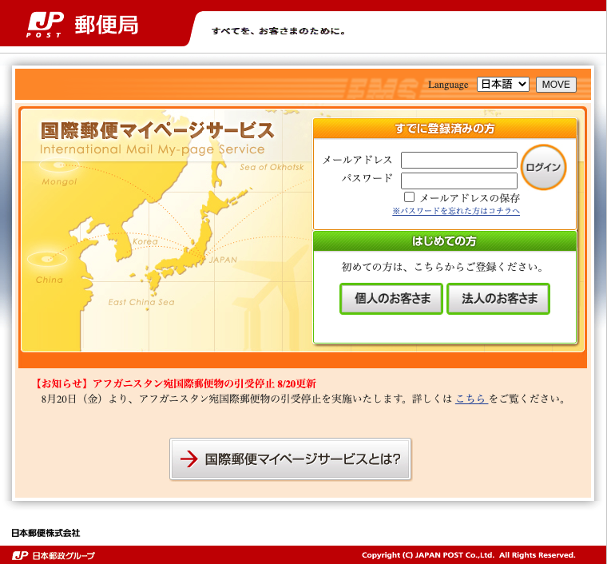Screen dimensions: 607x564
Task: Click the 法人のお客さま registration button
Action: coord(498,299)
